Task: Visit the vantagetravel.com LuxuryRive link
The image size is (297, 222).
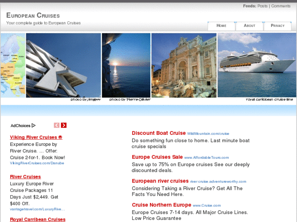Action: [x=37, y=209]
